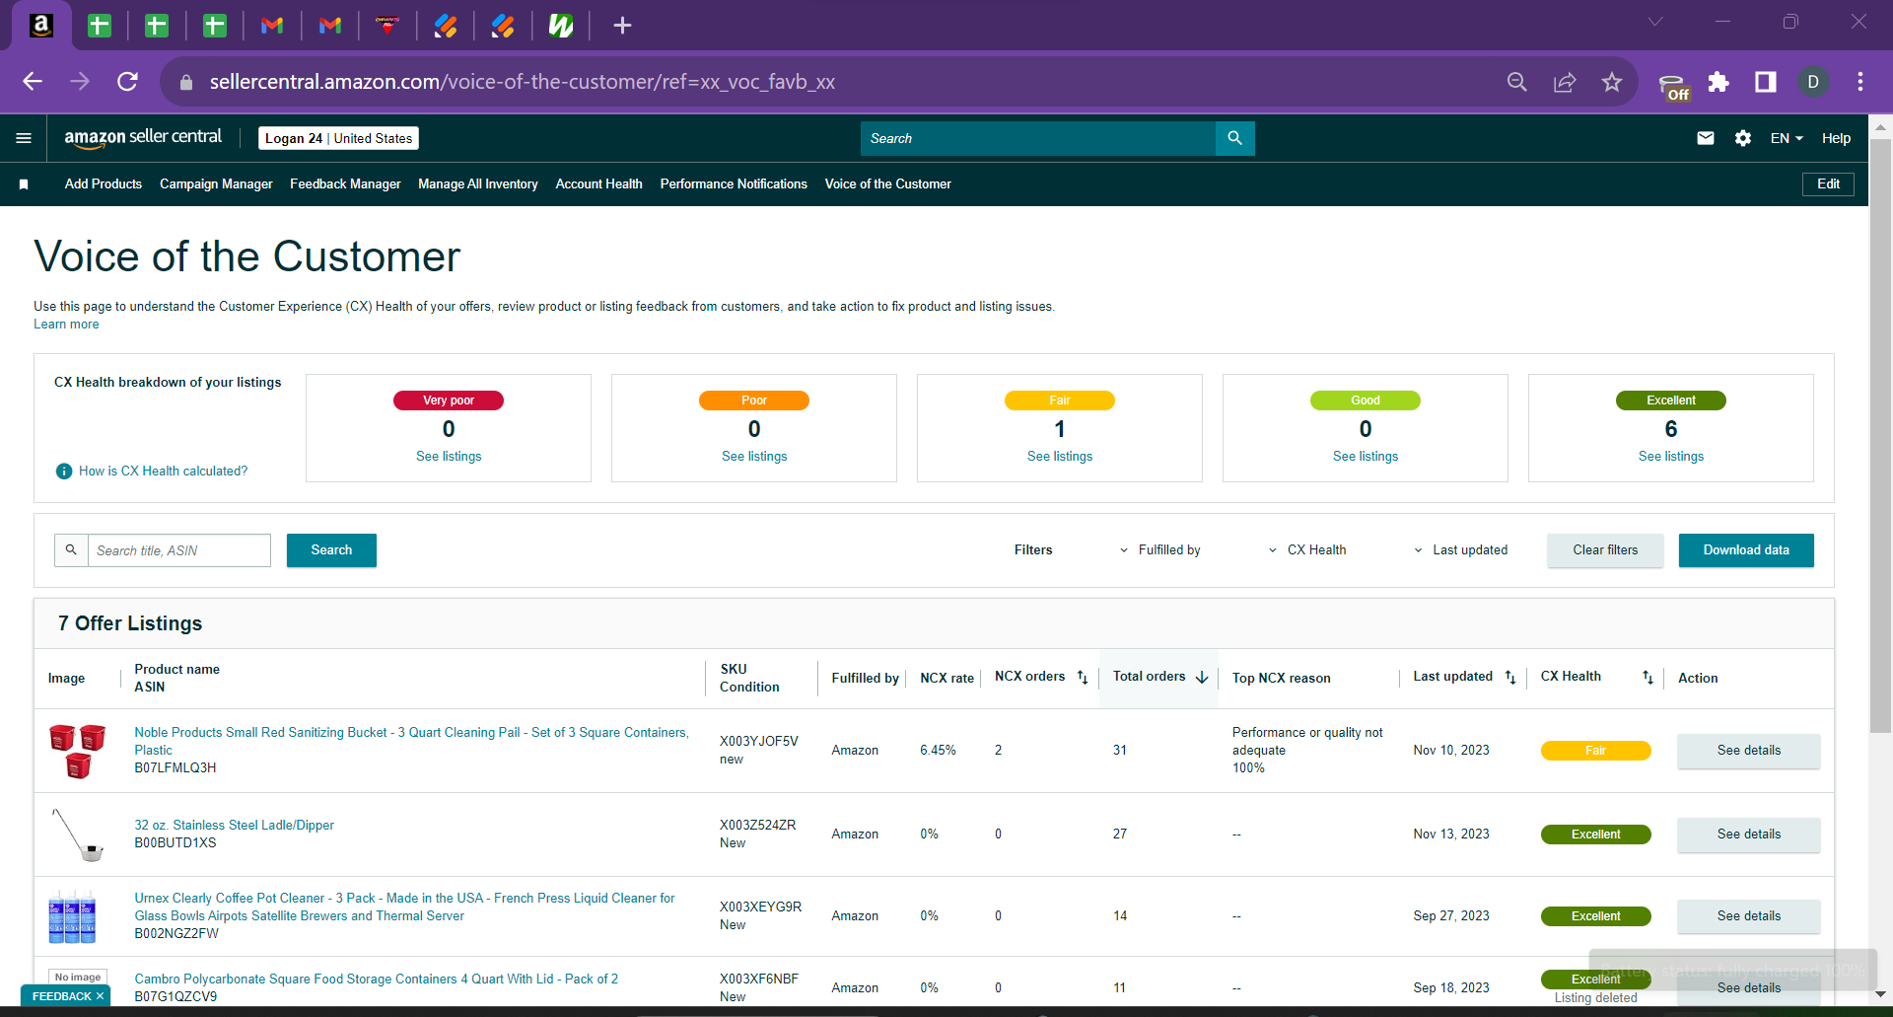
Task: Click See details for Noble Products bucket
Action: (x=1749, y=751)
